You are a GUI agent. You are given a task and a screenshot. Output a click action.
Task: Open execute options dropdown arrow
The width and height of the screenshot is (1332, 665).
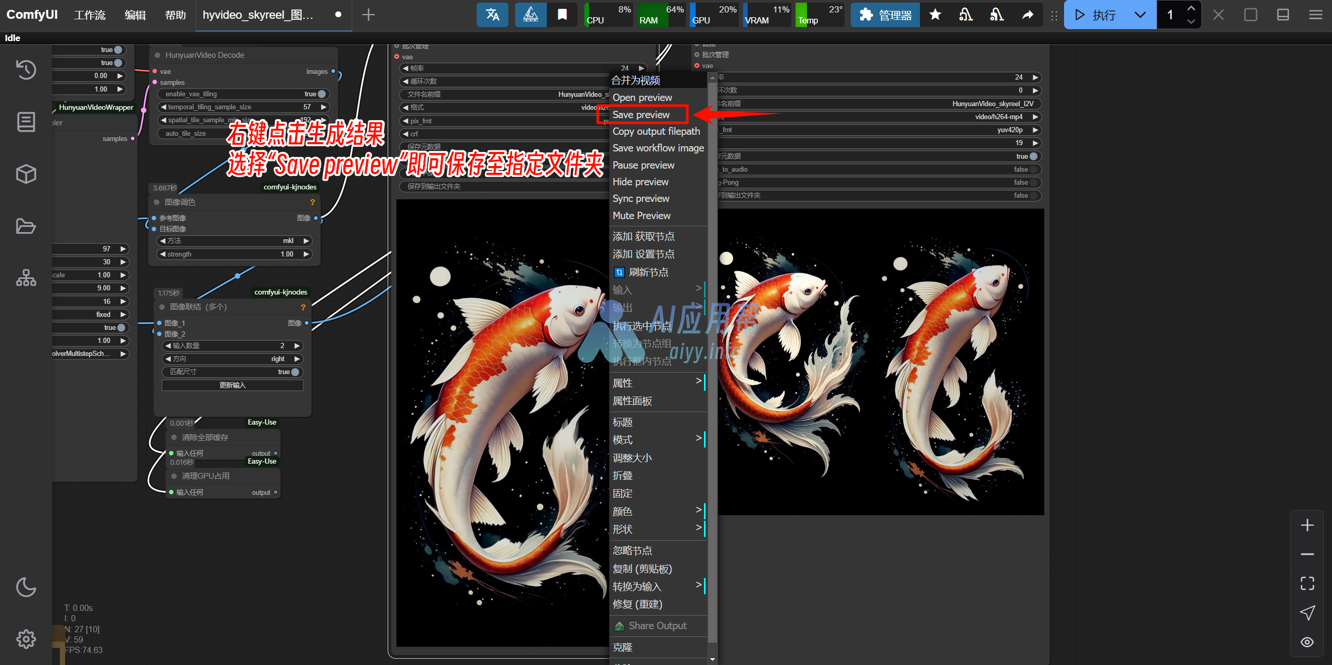click(x=1140, y=15)
